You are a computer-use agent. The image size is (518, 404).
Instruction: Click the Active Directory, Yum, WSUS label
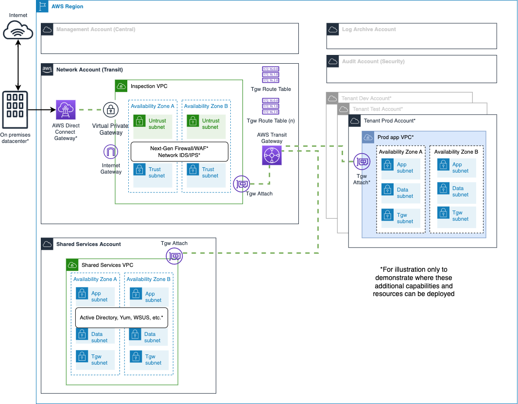point(121,317)
